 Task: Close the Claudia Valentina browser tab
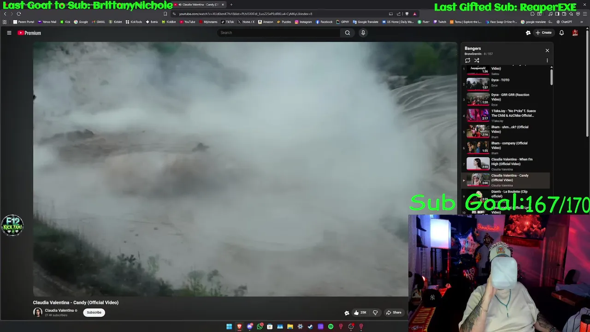pyautogui.click(x=223, y=5)
